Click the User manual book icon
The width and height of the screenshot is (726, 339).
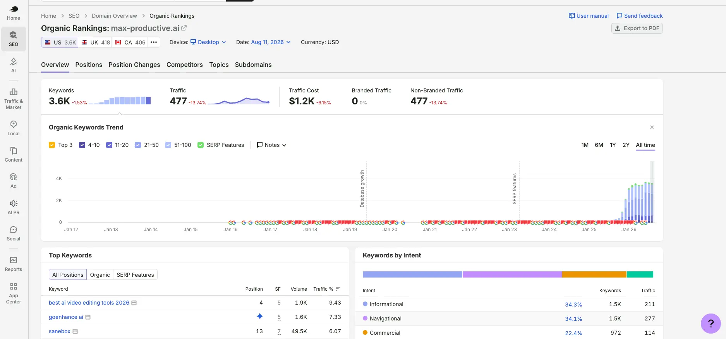click(x=572, y=16)
